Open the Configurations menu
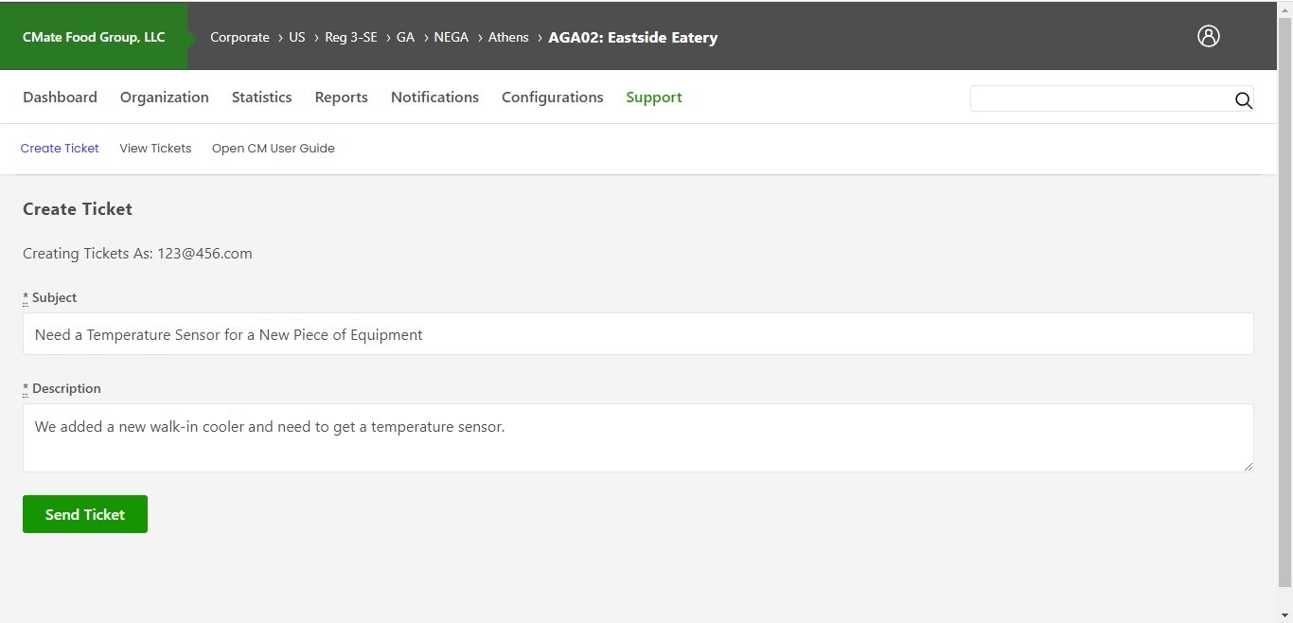The image size is (1293, 623). coord(552,97)
